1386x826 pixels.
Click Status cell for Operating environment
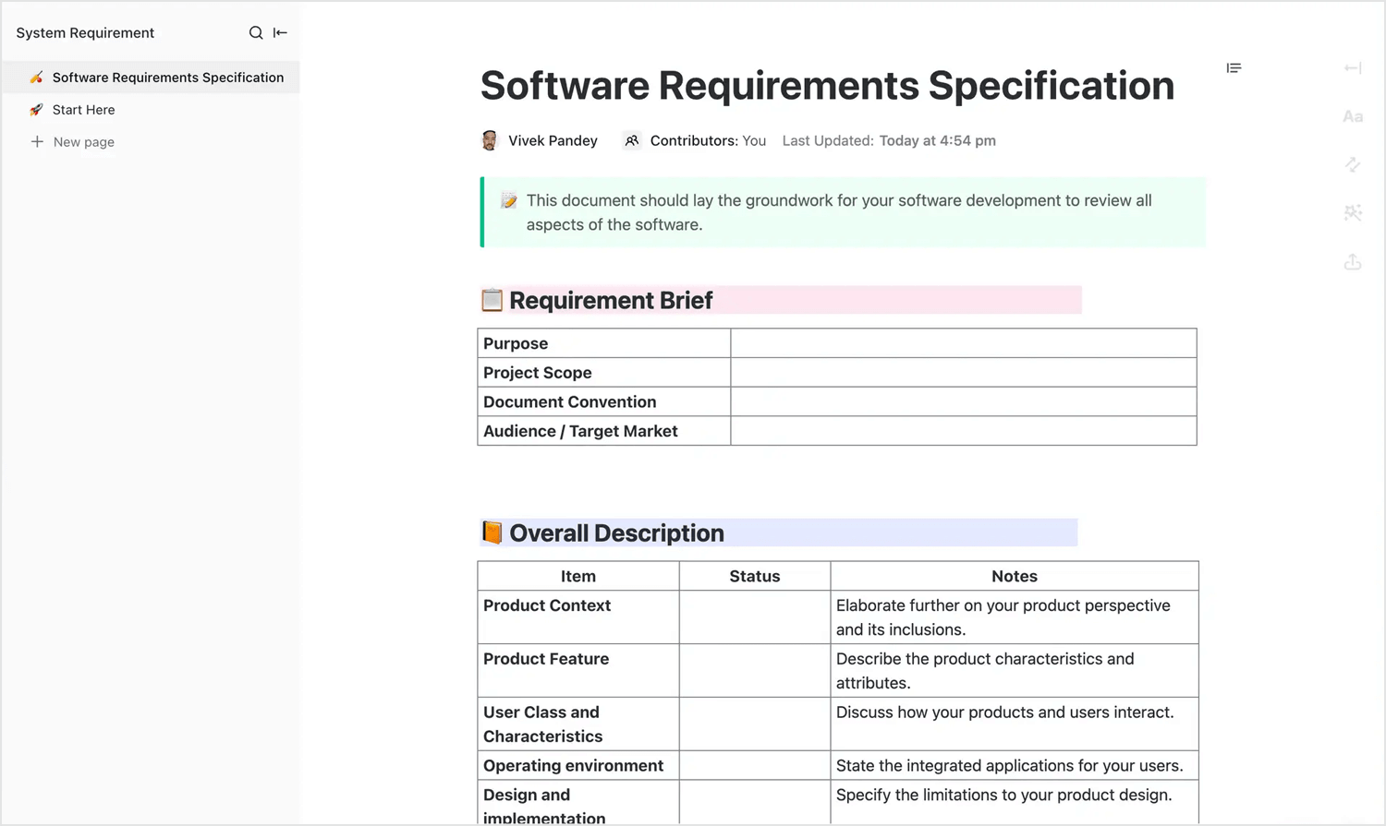[755, 766]
